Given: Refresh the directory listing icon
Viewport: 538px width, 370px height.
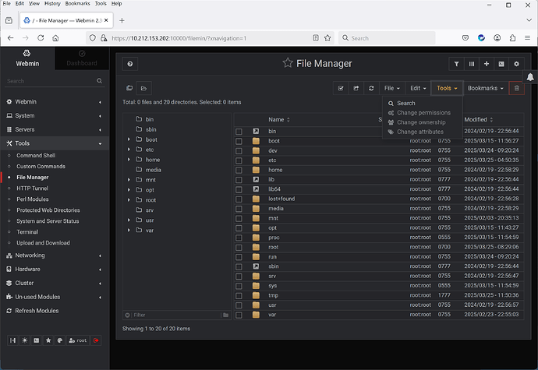Looking at the screenshot, I should 371,88.
